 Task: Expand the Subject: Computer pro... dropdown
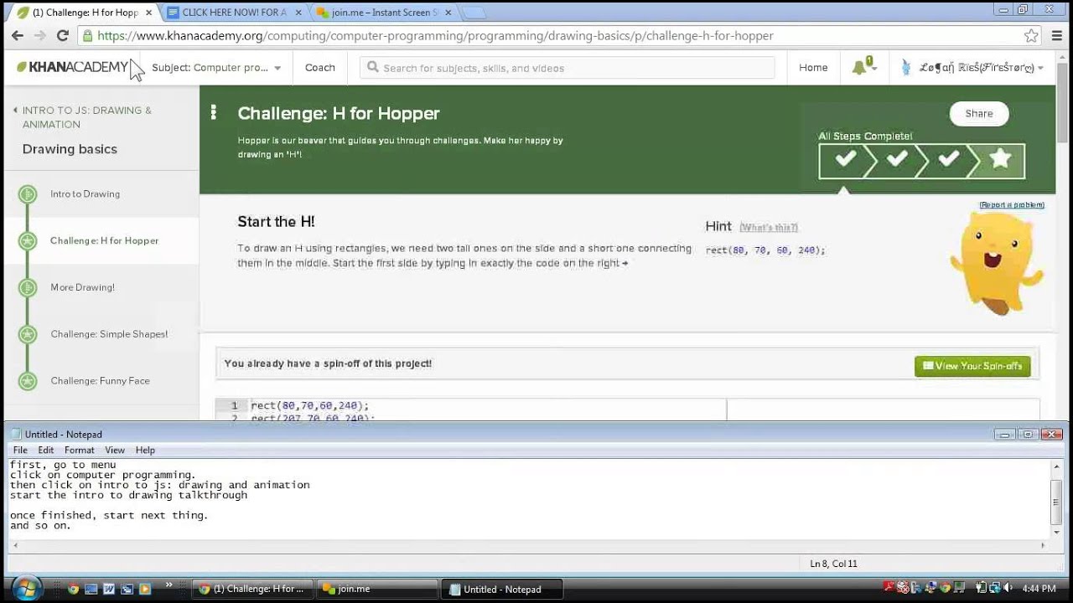(x=216, y=68)
